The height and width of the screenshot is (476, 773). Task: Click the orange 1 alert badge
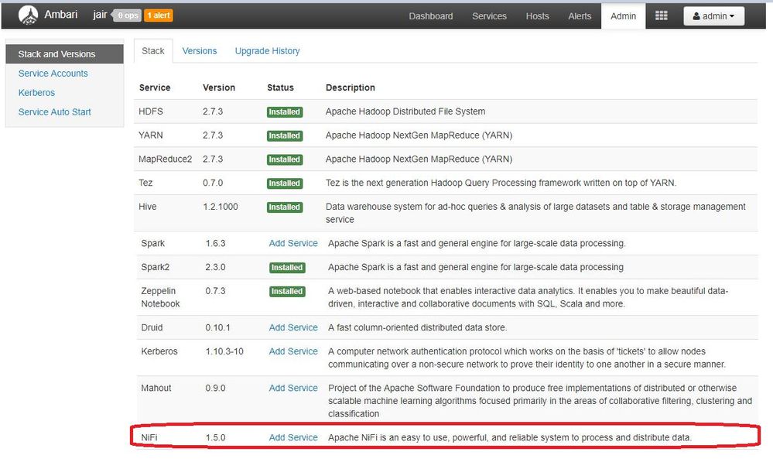tap(159, 15)
